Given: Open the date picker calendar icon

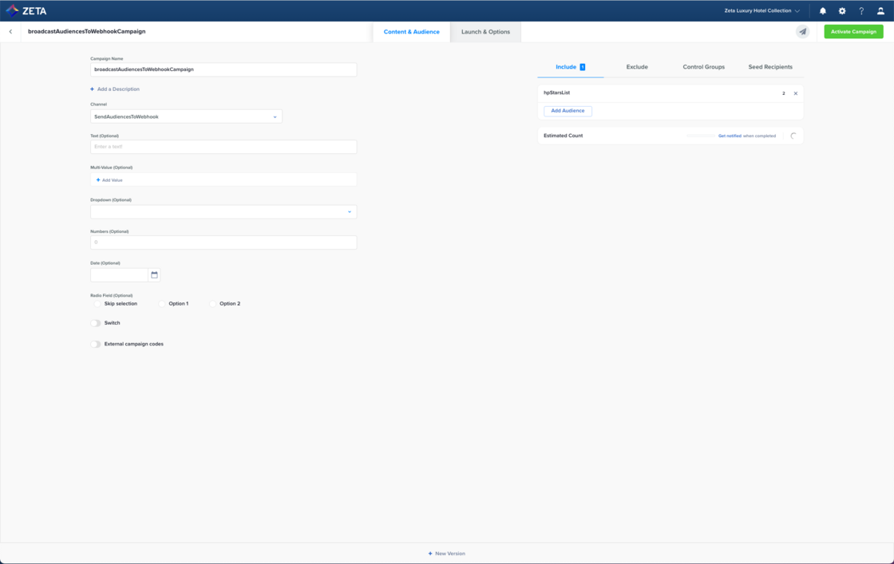Looking at the screenshot, I should (154, 275).
